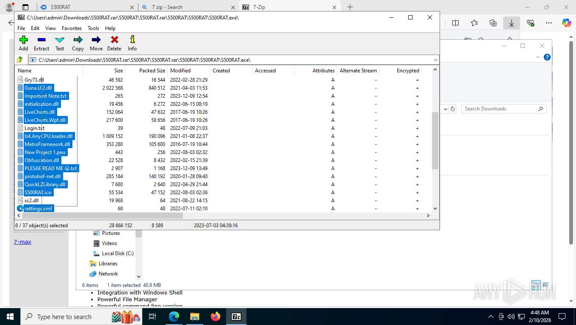The image size is (576, 325).
Task: Open the Help menu
Action: (x=110, y=28)
